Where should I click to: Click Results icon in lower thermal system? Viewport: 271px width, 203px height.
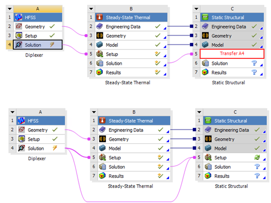point(102,176)
